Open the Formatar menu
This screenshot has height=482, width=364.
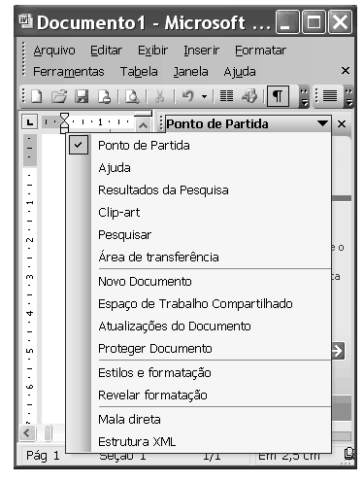260,51
